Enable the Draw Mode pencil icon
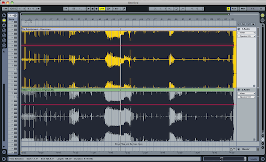Screen dimensions: 266x162 [x=124, y=9]
